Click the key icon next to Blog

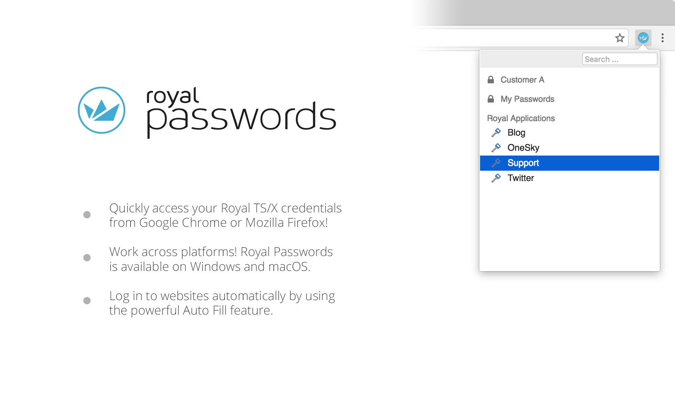496,133
